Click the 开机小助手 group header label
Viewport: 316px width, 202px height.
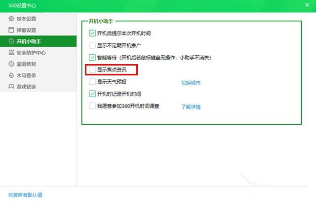[x=101, y=22]
